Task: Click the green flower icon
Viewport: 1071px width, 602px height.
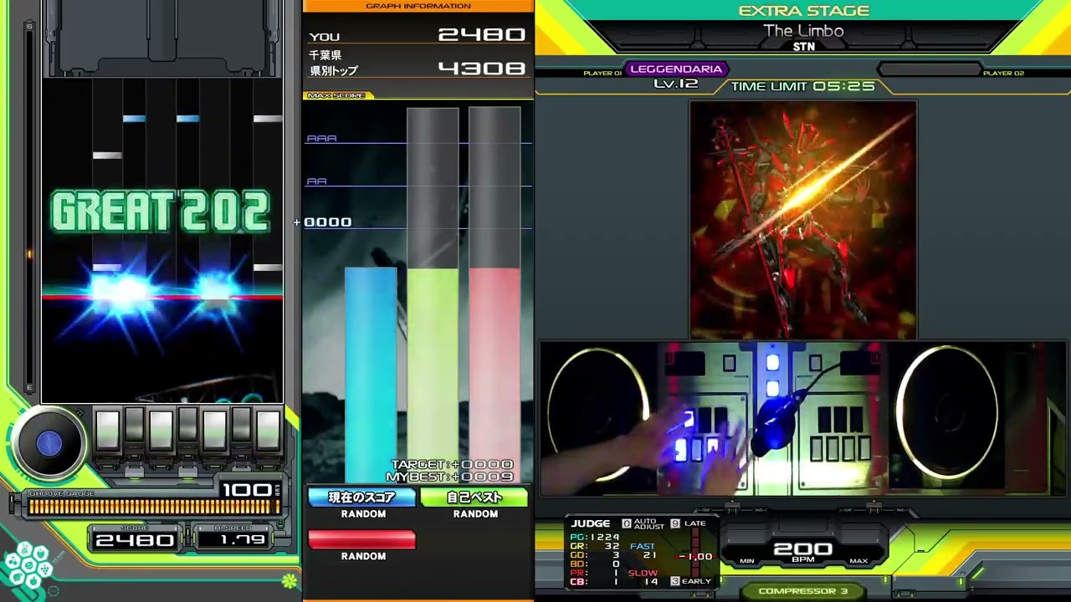Action: tap(290, 580)
